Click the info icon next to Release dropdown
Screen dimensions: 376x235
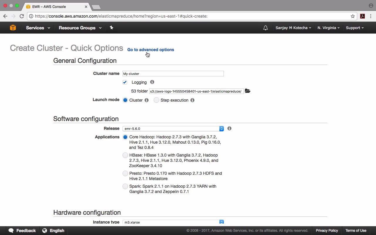(x=229, y=128)
